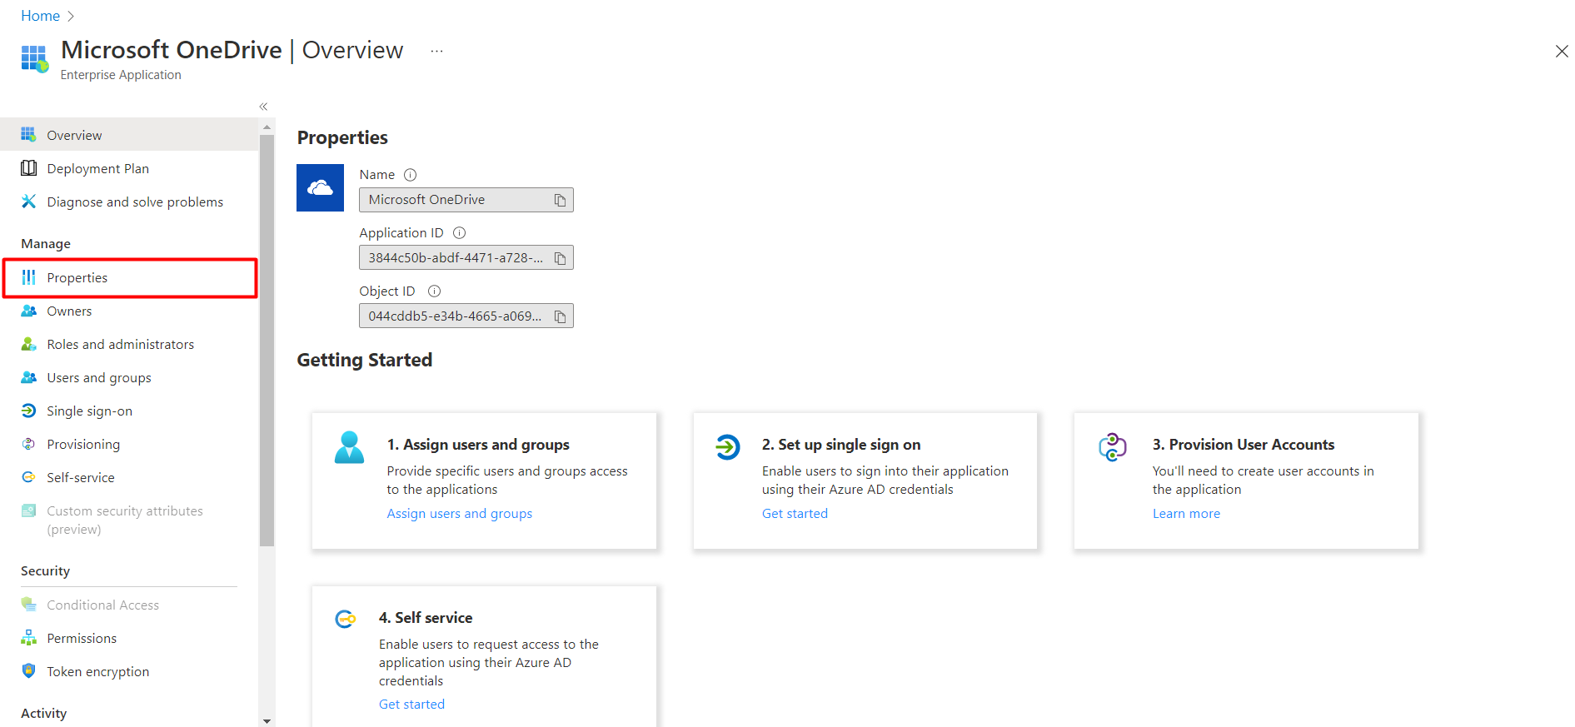Show info tooltip for Name

click(x=410, y=175)
